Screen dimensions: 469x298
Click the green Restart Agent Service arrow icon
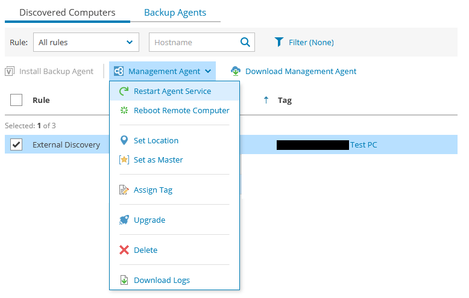point(124,91)
